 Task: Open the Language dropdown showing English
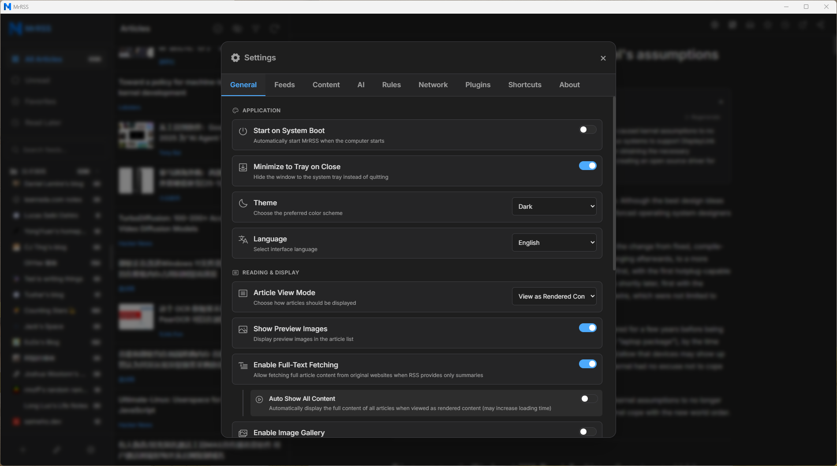(554, 242)
